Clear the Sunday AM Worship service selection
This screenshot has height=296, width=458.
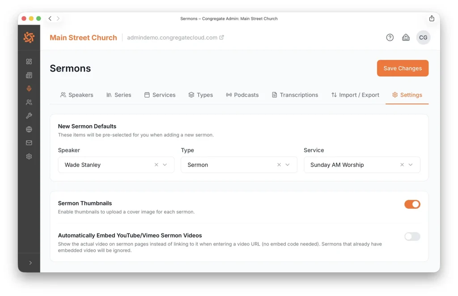402,165
